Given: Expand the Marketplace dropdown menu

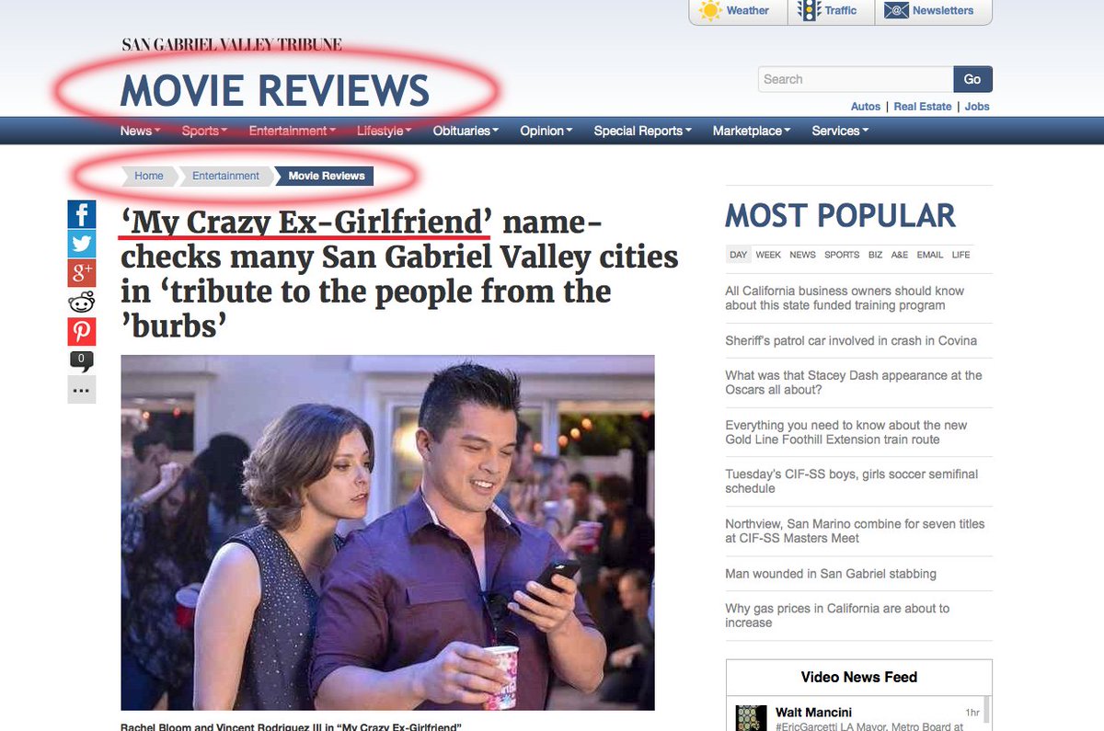Looking at the screenshot, I should pos(752,131).
